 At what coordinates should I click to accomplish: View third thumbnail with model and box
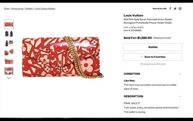click(x=9, y=43)
